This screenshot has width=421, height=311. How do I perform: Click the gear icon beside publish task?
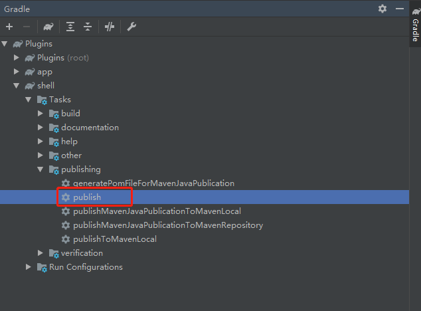tap(66, 197)
